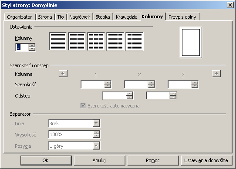236x169 pixels.
Task: Click the column number 2 label
Action: pos(140,75)
